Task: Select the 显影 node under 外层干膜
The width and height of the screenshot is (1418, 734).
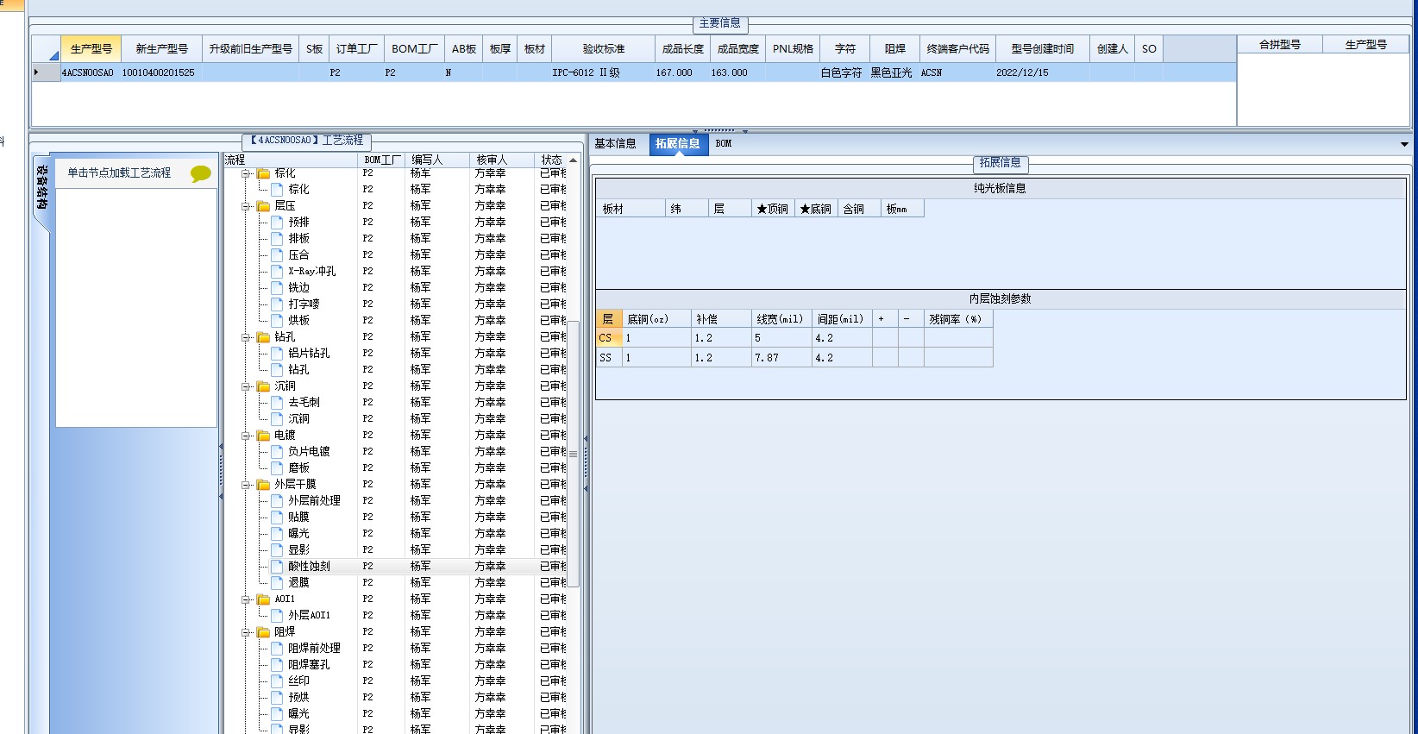Action: (298, 549)
